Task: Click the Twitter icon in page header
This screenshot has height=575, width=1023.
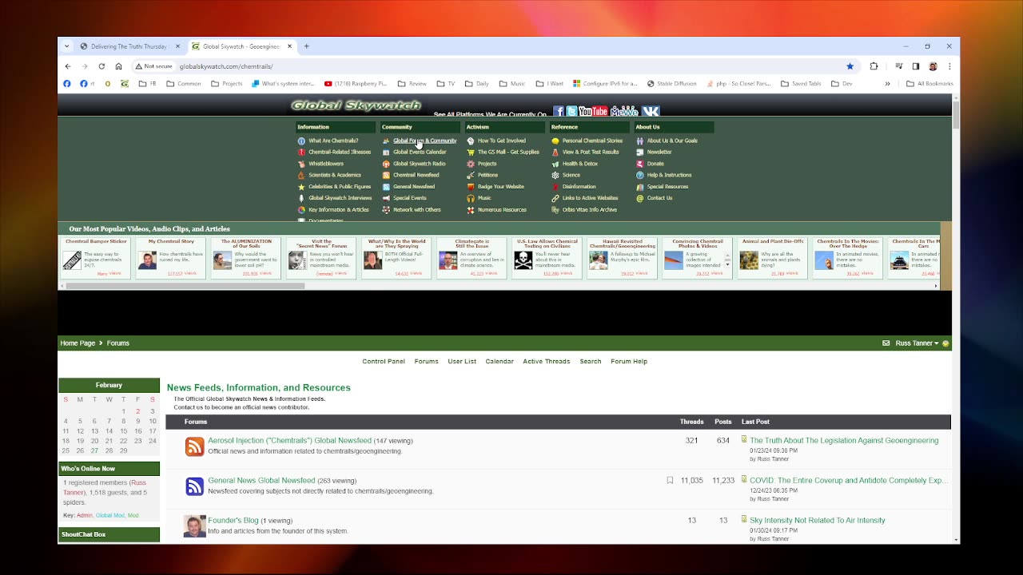Action: 571,111
